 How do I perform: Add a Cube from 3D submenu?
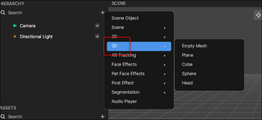pos(209,64)
